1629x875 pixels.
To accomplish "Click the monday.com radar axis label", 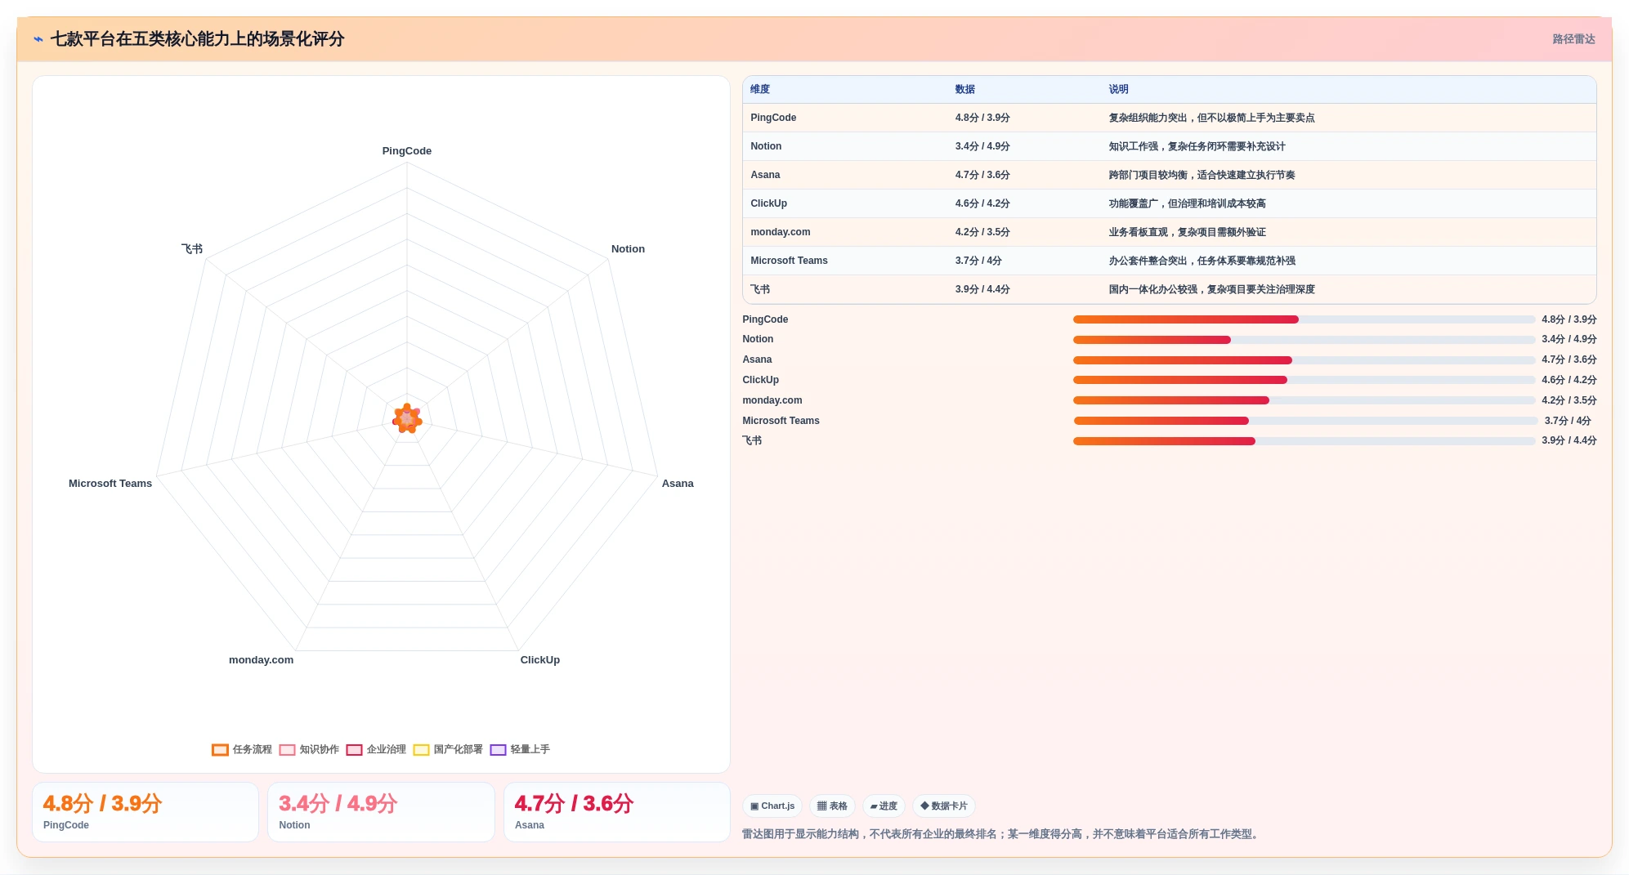I will point(261,660).
